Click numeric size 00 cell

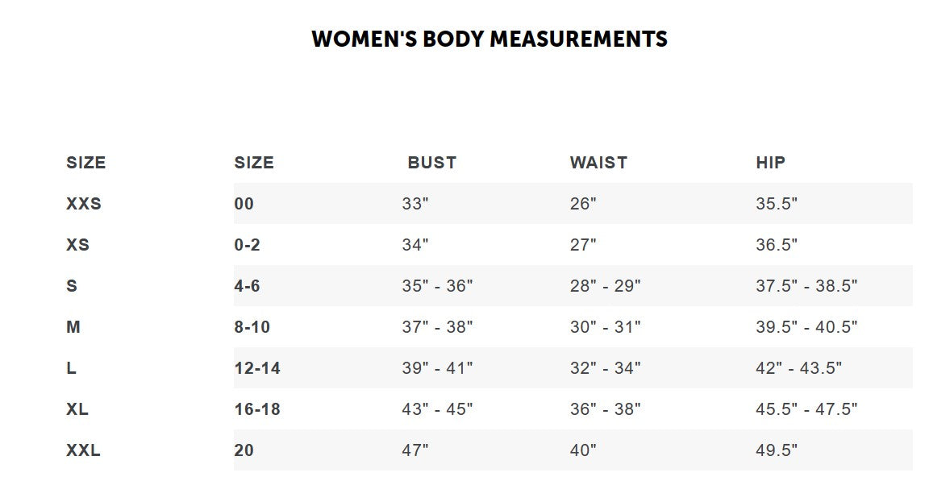click(244, 204)
